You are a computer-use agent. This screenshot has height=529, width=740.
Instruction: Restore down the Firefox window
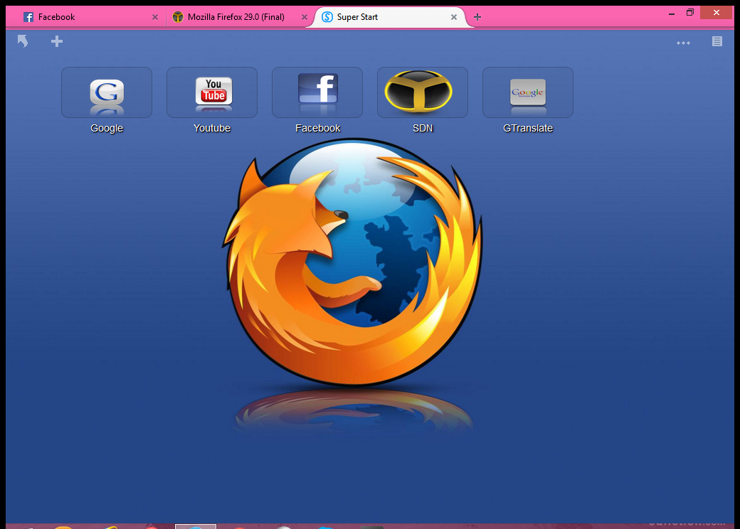(689, 13)
